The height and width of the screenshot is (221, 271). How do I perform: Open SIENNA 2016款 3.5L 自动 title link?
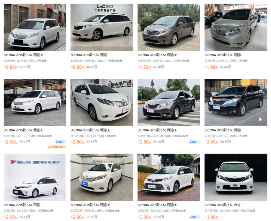[x=223, y=205]
